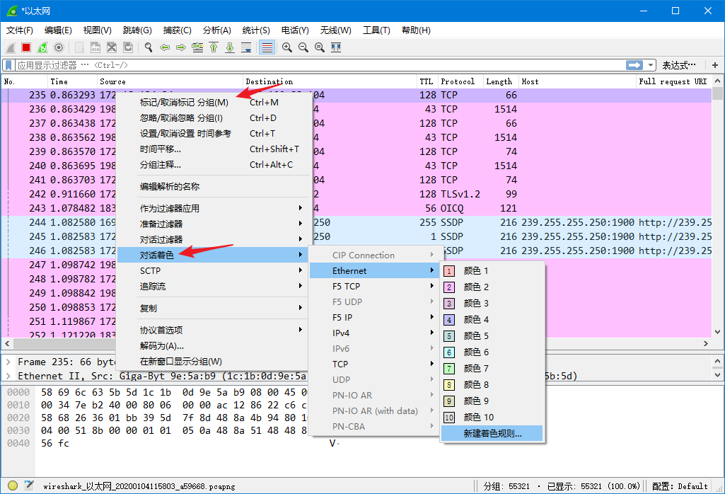The height and width of the screenshot is (494, 725).
Task: Toggle packet list colorization button
Action: 267,47
